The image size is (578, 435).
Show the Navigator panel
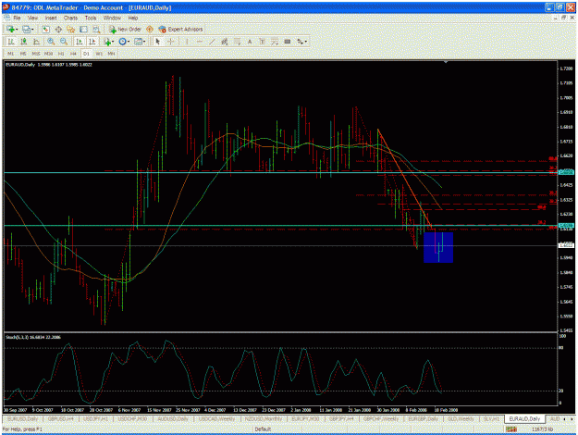coord(71,29)
